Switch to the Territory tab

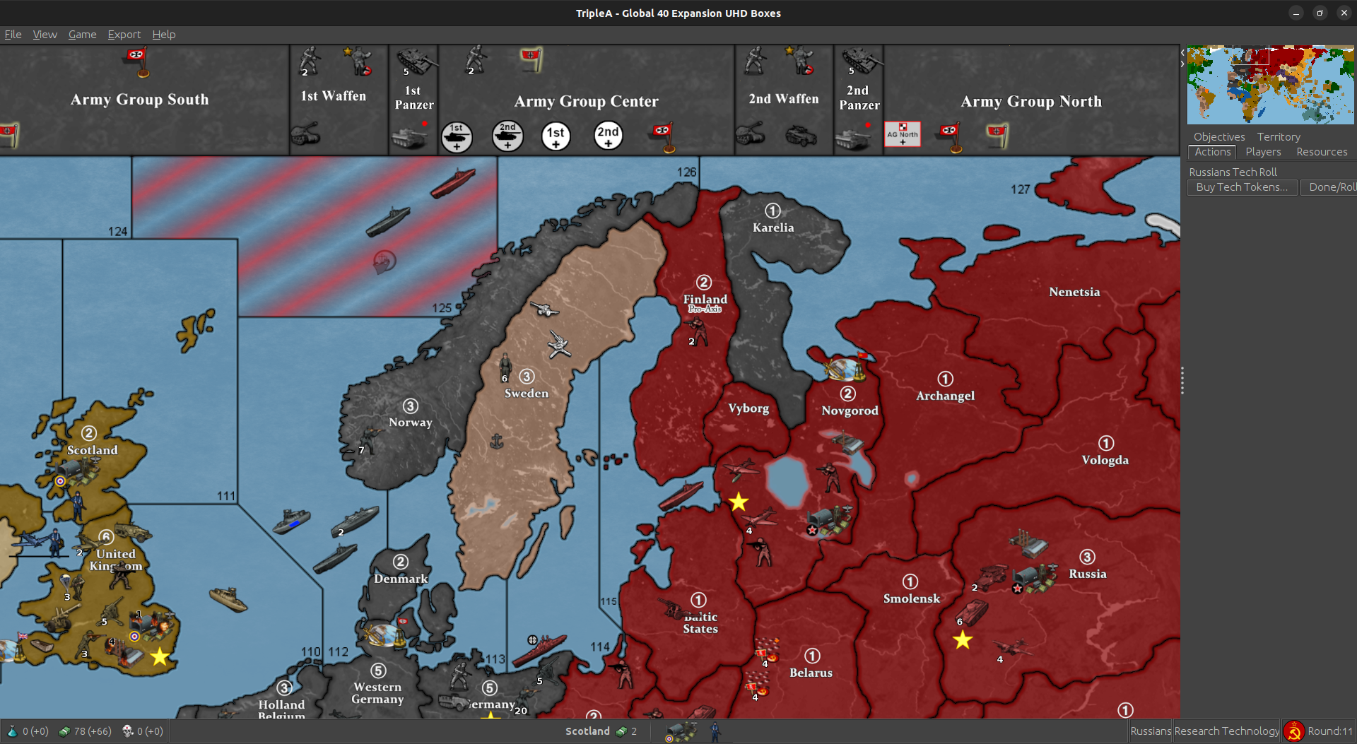pos(1279,137)
